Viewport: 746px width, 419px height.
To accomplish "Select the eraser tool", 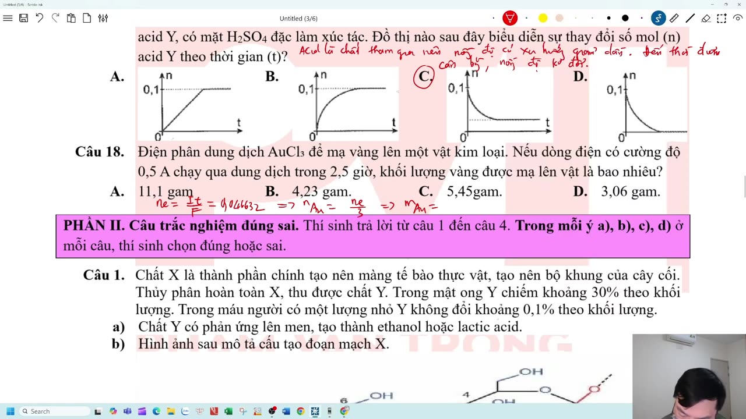I will point(706,18).
